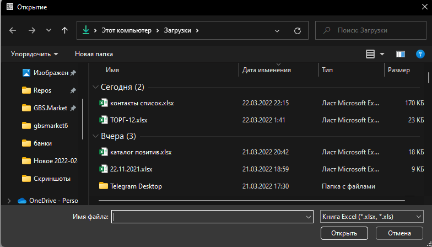Open the Telegram Desktop folder

click(x=136, y=186)
